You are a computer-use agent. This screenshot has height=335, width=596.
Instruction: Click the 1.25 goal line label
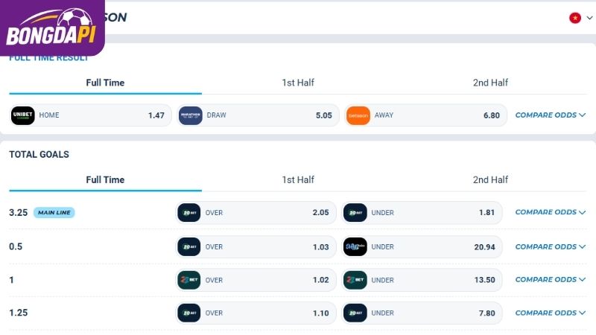[18, 313]
